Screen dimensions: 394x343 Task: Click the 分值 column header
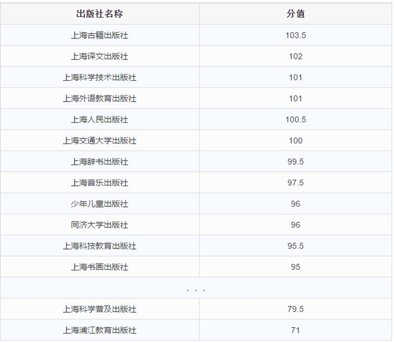tap(296, 14)
